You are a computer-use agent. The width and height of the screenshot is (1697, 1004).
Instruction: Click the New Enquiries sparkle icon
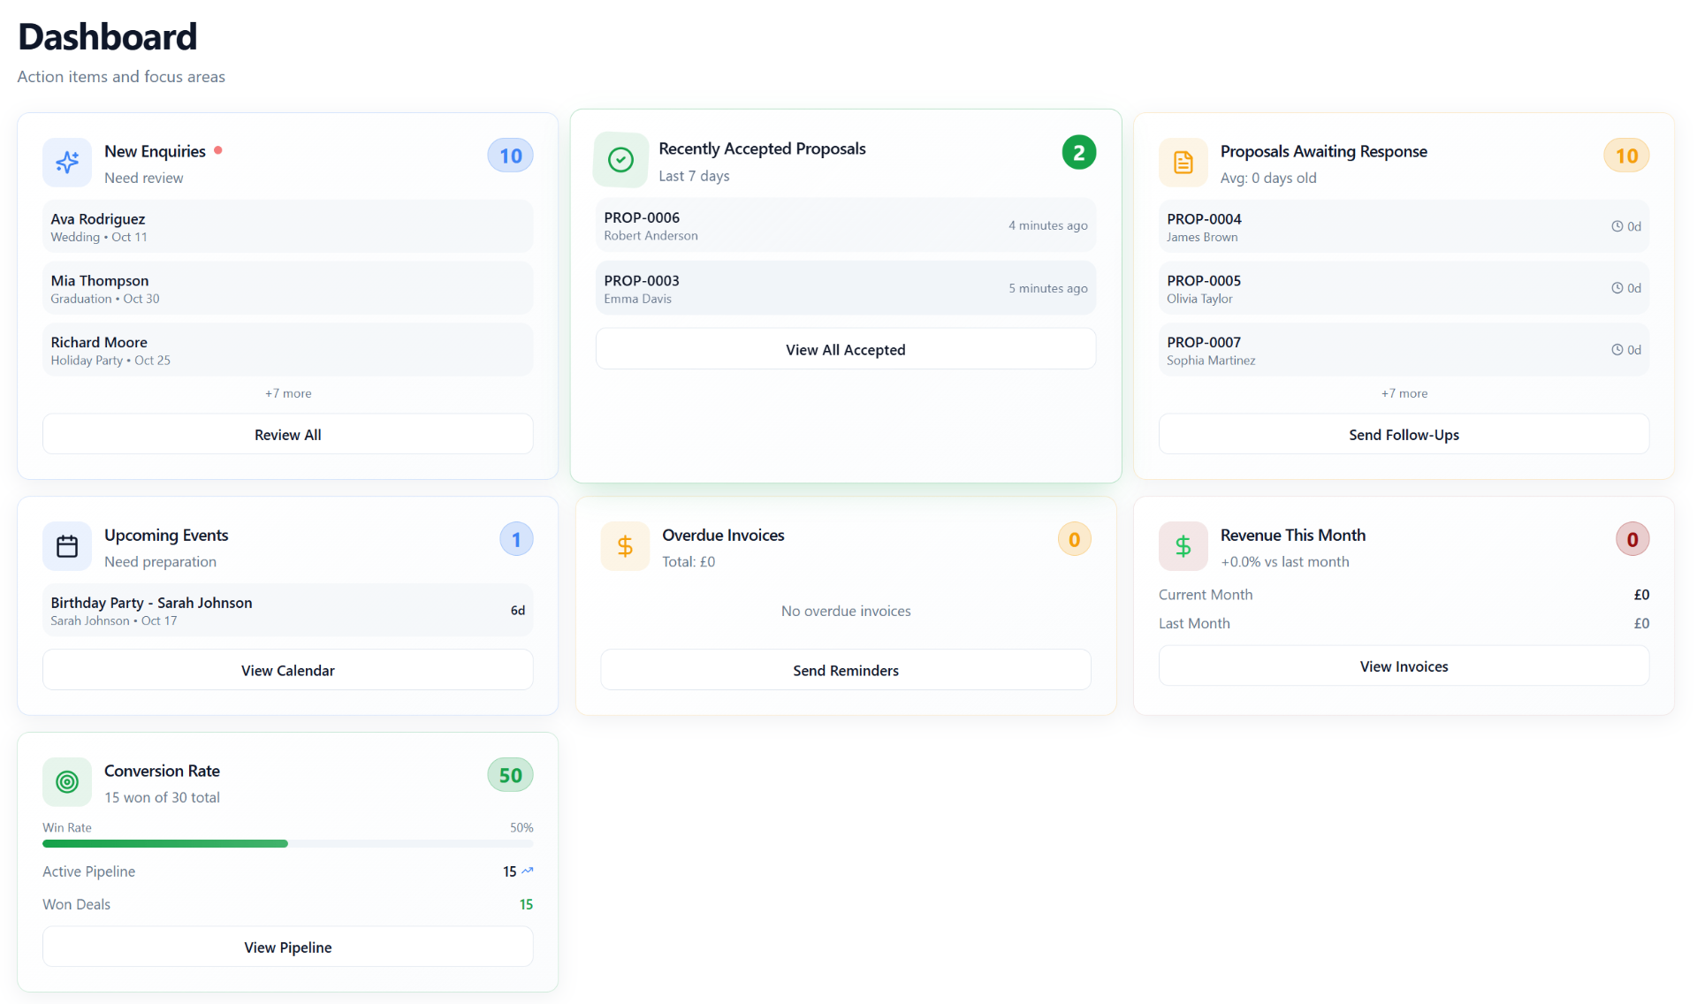pyautogui.click(x=67, y=163)
